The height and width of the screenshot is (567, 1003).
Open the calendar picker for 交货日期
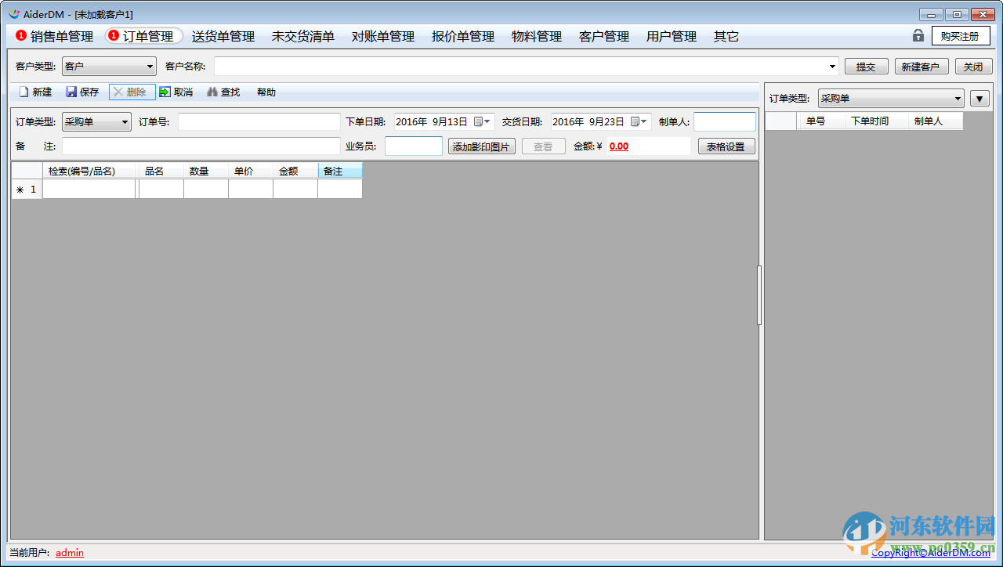(x=640, y=121)
